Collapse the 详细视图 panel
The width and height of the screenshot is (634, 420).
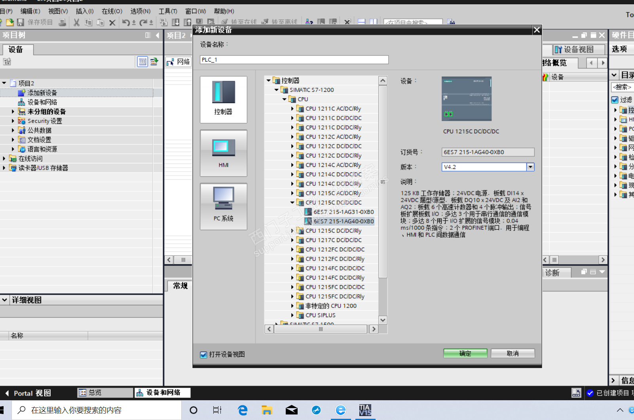click(x=4, y=300)
